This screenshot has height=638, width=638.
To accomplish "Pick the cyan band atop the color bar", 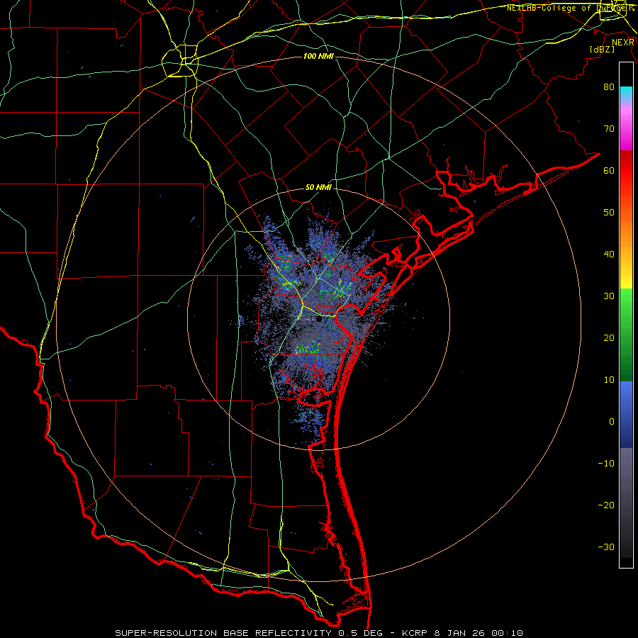I will pyautogui.click(x=626, y=93).
